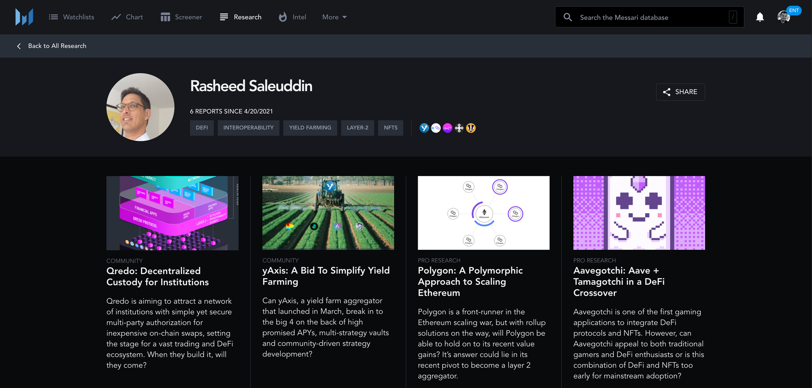This screenshot has height=388, width=812.
Task: Share this analyst profile
Action: tap(680, 92)
